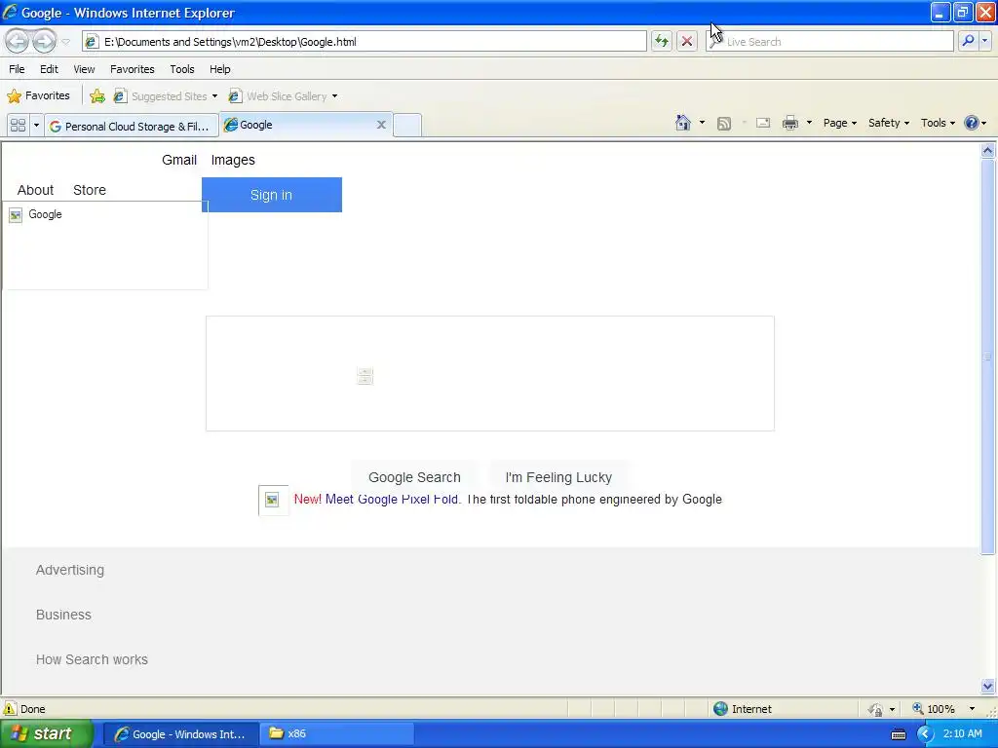Click the Business footer link
Screen dimensions: 998x748
(63, 615)
